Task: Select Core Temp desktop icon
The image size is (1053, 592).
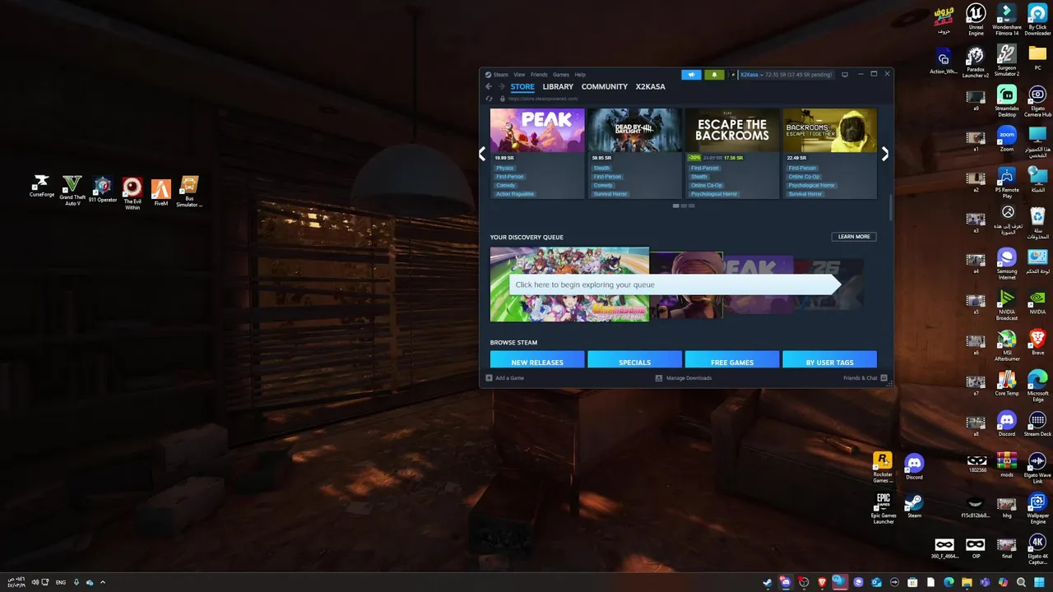Action: pyautogui.click(x=1007, y=382)
